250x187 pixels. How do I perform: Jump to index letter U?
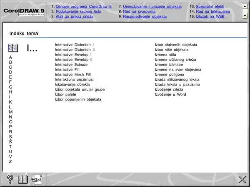[10, 152]
